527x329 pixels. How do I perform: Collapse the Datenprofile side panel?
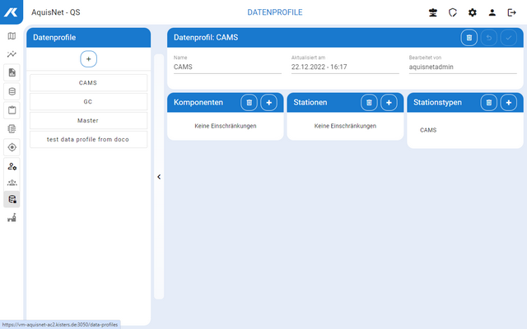pyautogui.click(x=159, y=177)
